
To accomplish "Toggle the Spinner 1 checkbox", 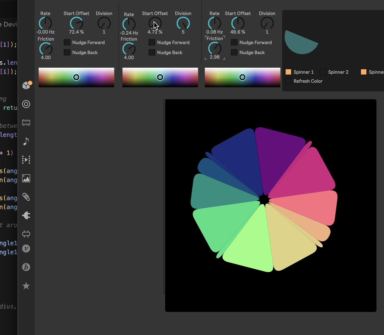I will click(288, 72).
